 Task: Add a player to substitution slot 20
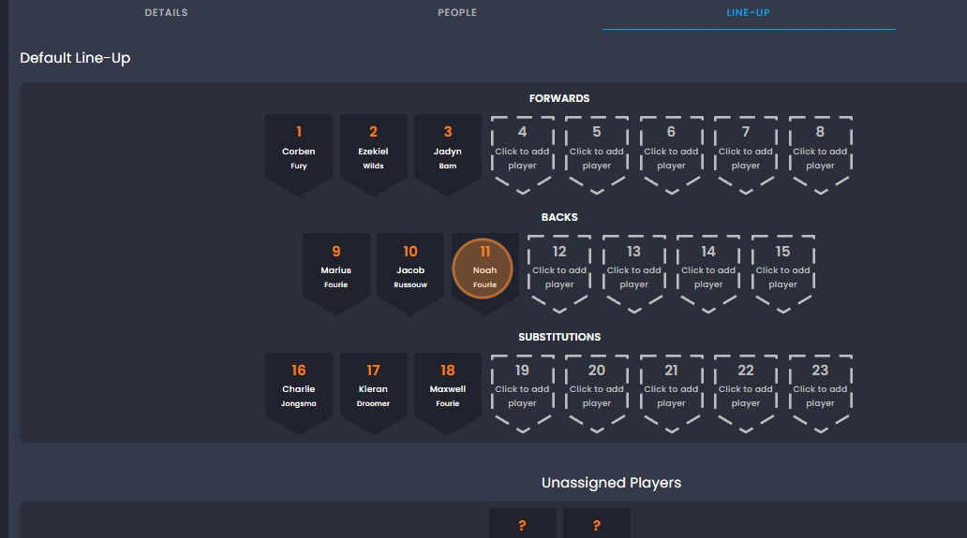click(597, 393)
